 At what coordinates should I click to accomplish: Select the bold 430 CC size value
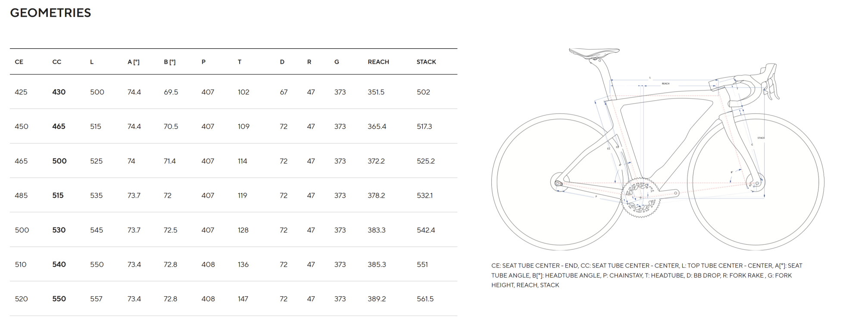pyautogui.click(x=59, y=92)
